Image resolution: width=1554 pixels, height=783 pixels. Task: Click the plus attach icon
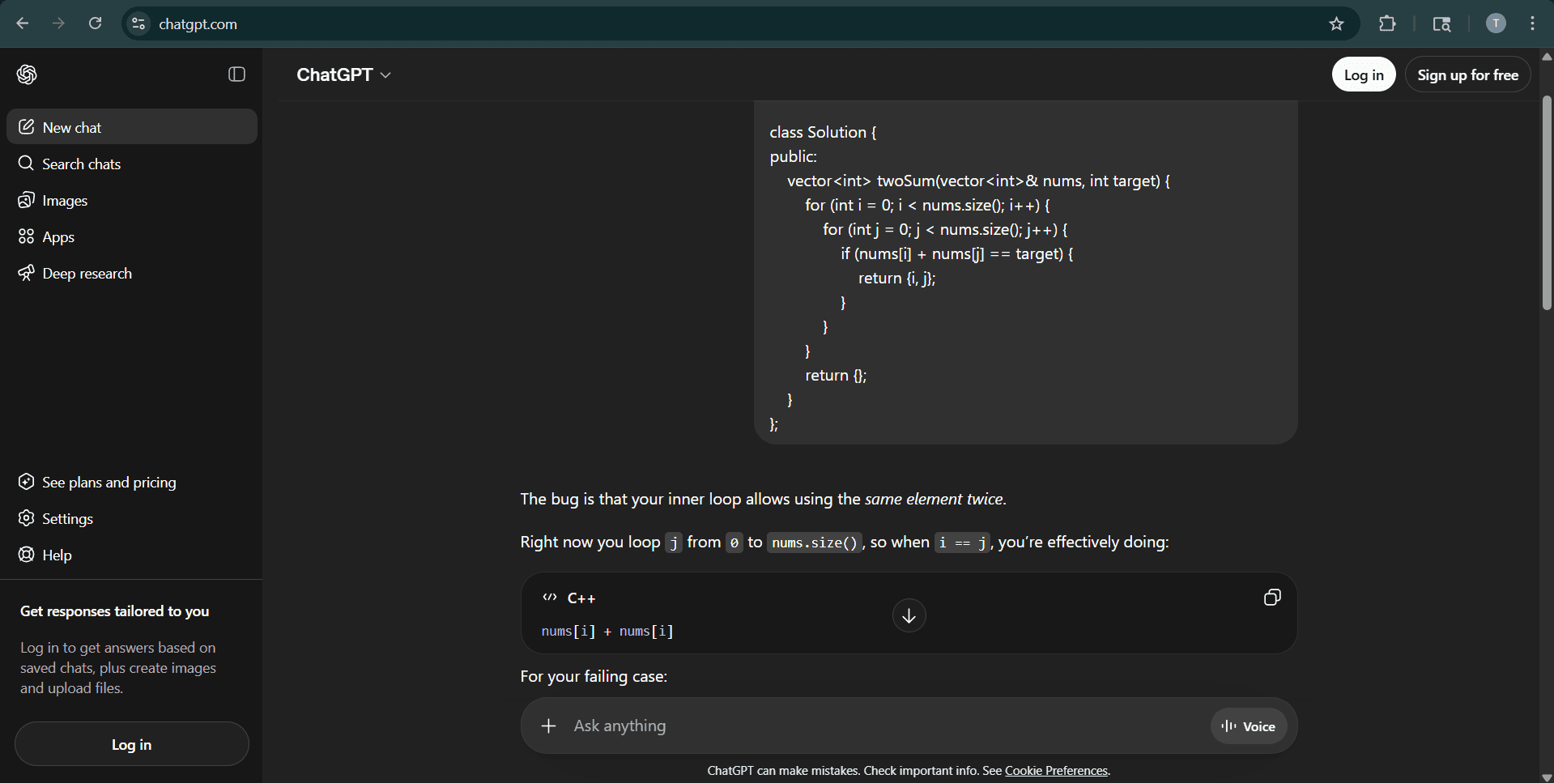(x=548, y=726)
